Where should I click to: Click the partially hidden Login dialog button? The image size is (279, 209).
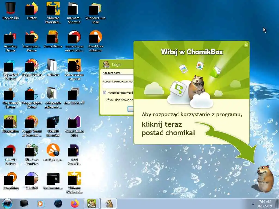coord(131,109)
